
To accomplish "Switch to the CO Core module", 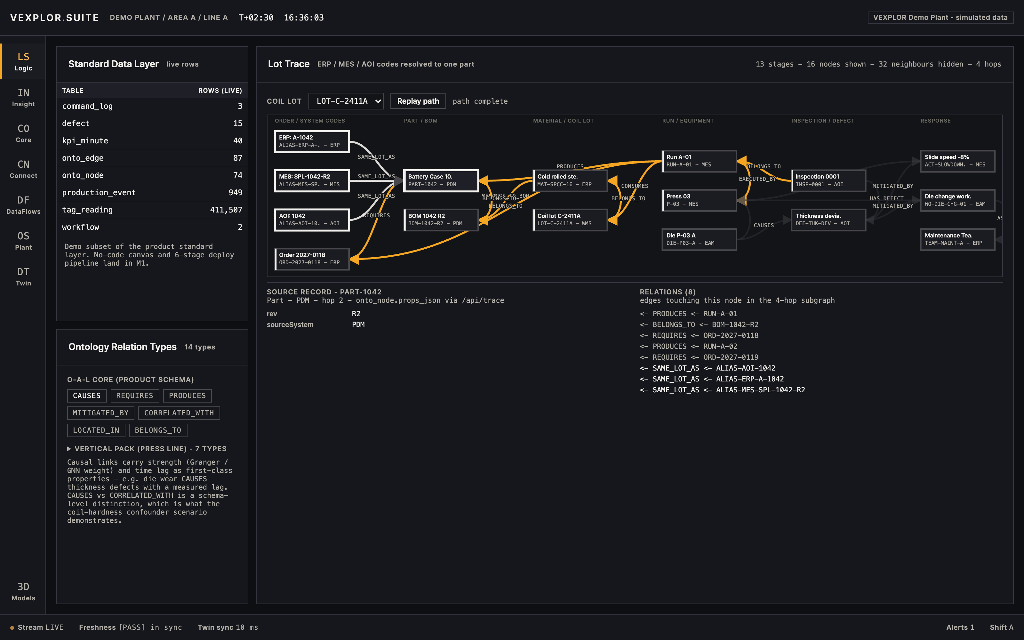I will [x=23, y=133].
